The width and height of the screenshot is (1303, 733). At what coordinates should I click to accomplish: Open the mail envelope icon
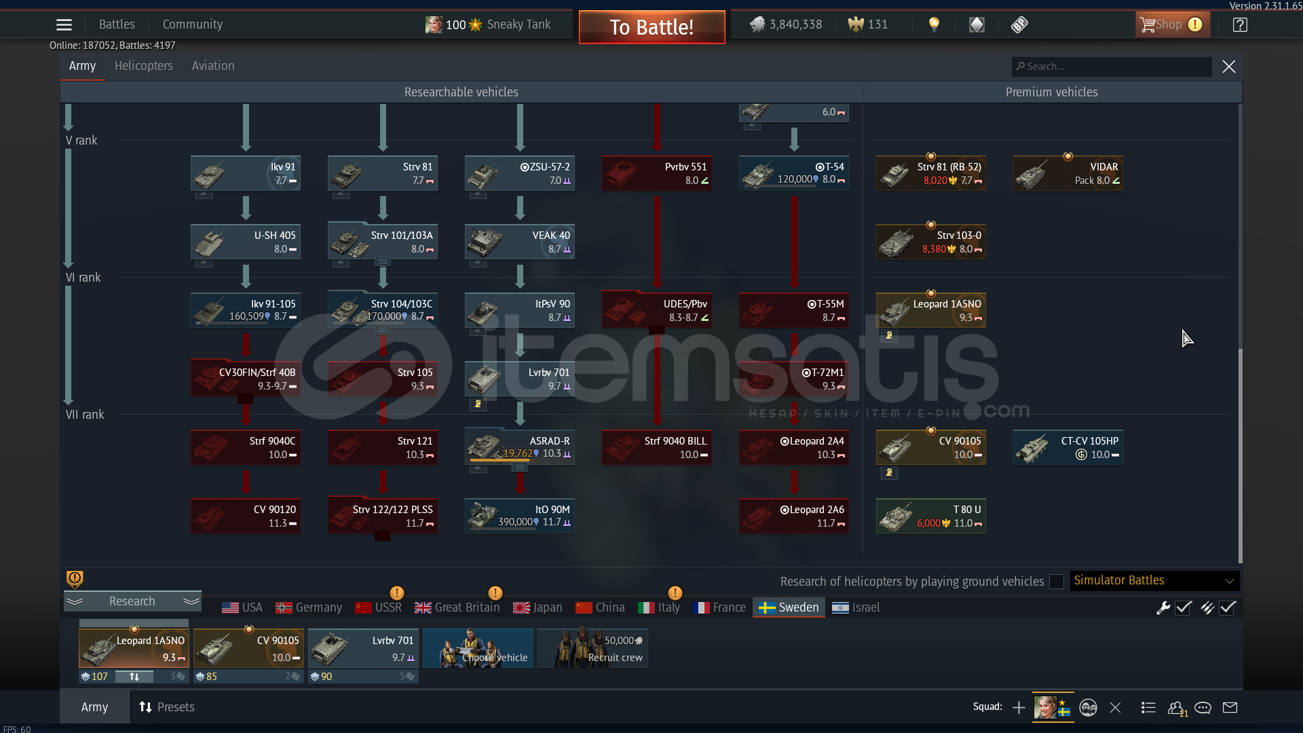pos(1230,708)
